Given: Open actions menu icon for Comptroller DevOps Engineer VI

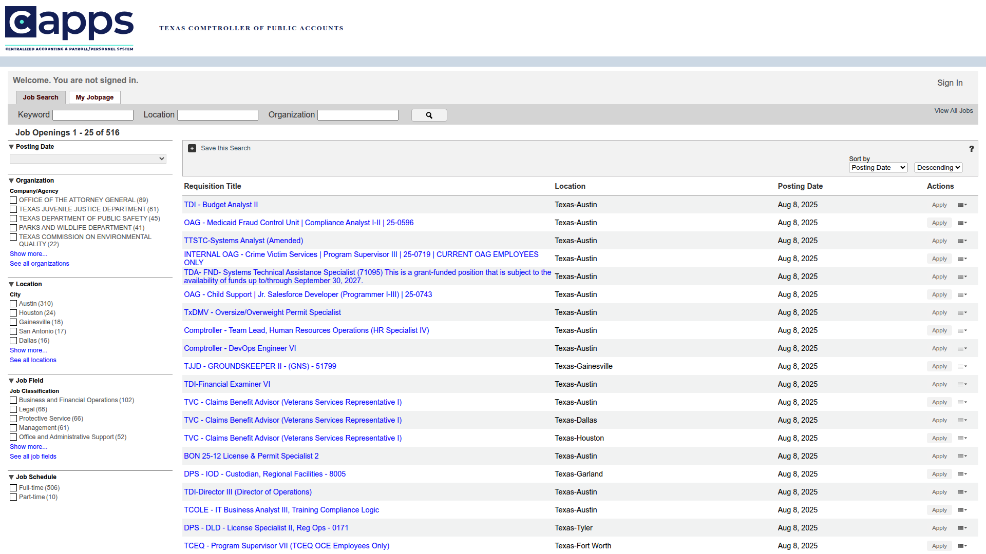Looking at the screenshot, I should coord(962,349).
